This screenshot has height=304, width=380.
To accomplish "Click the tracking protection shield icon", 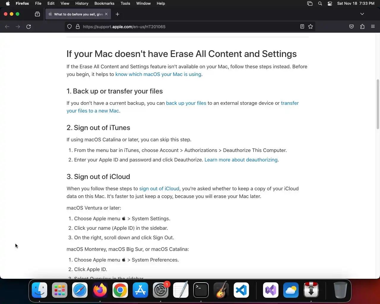I will pyautogui.click(x=69, y=27).
